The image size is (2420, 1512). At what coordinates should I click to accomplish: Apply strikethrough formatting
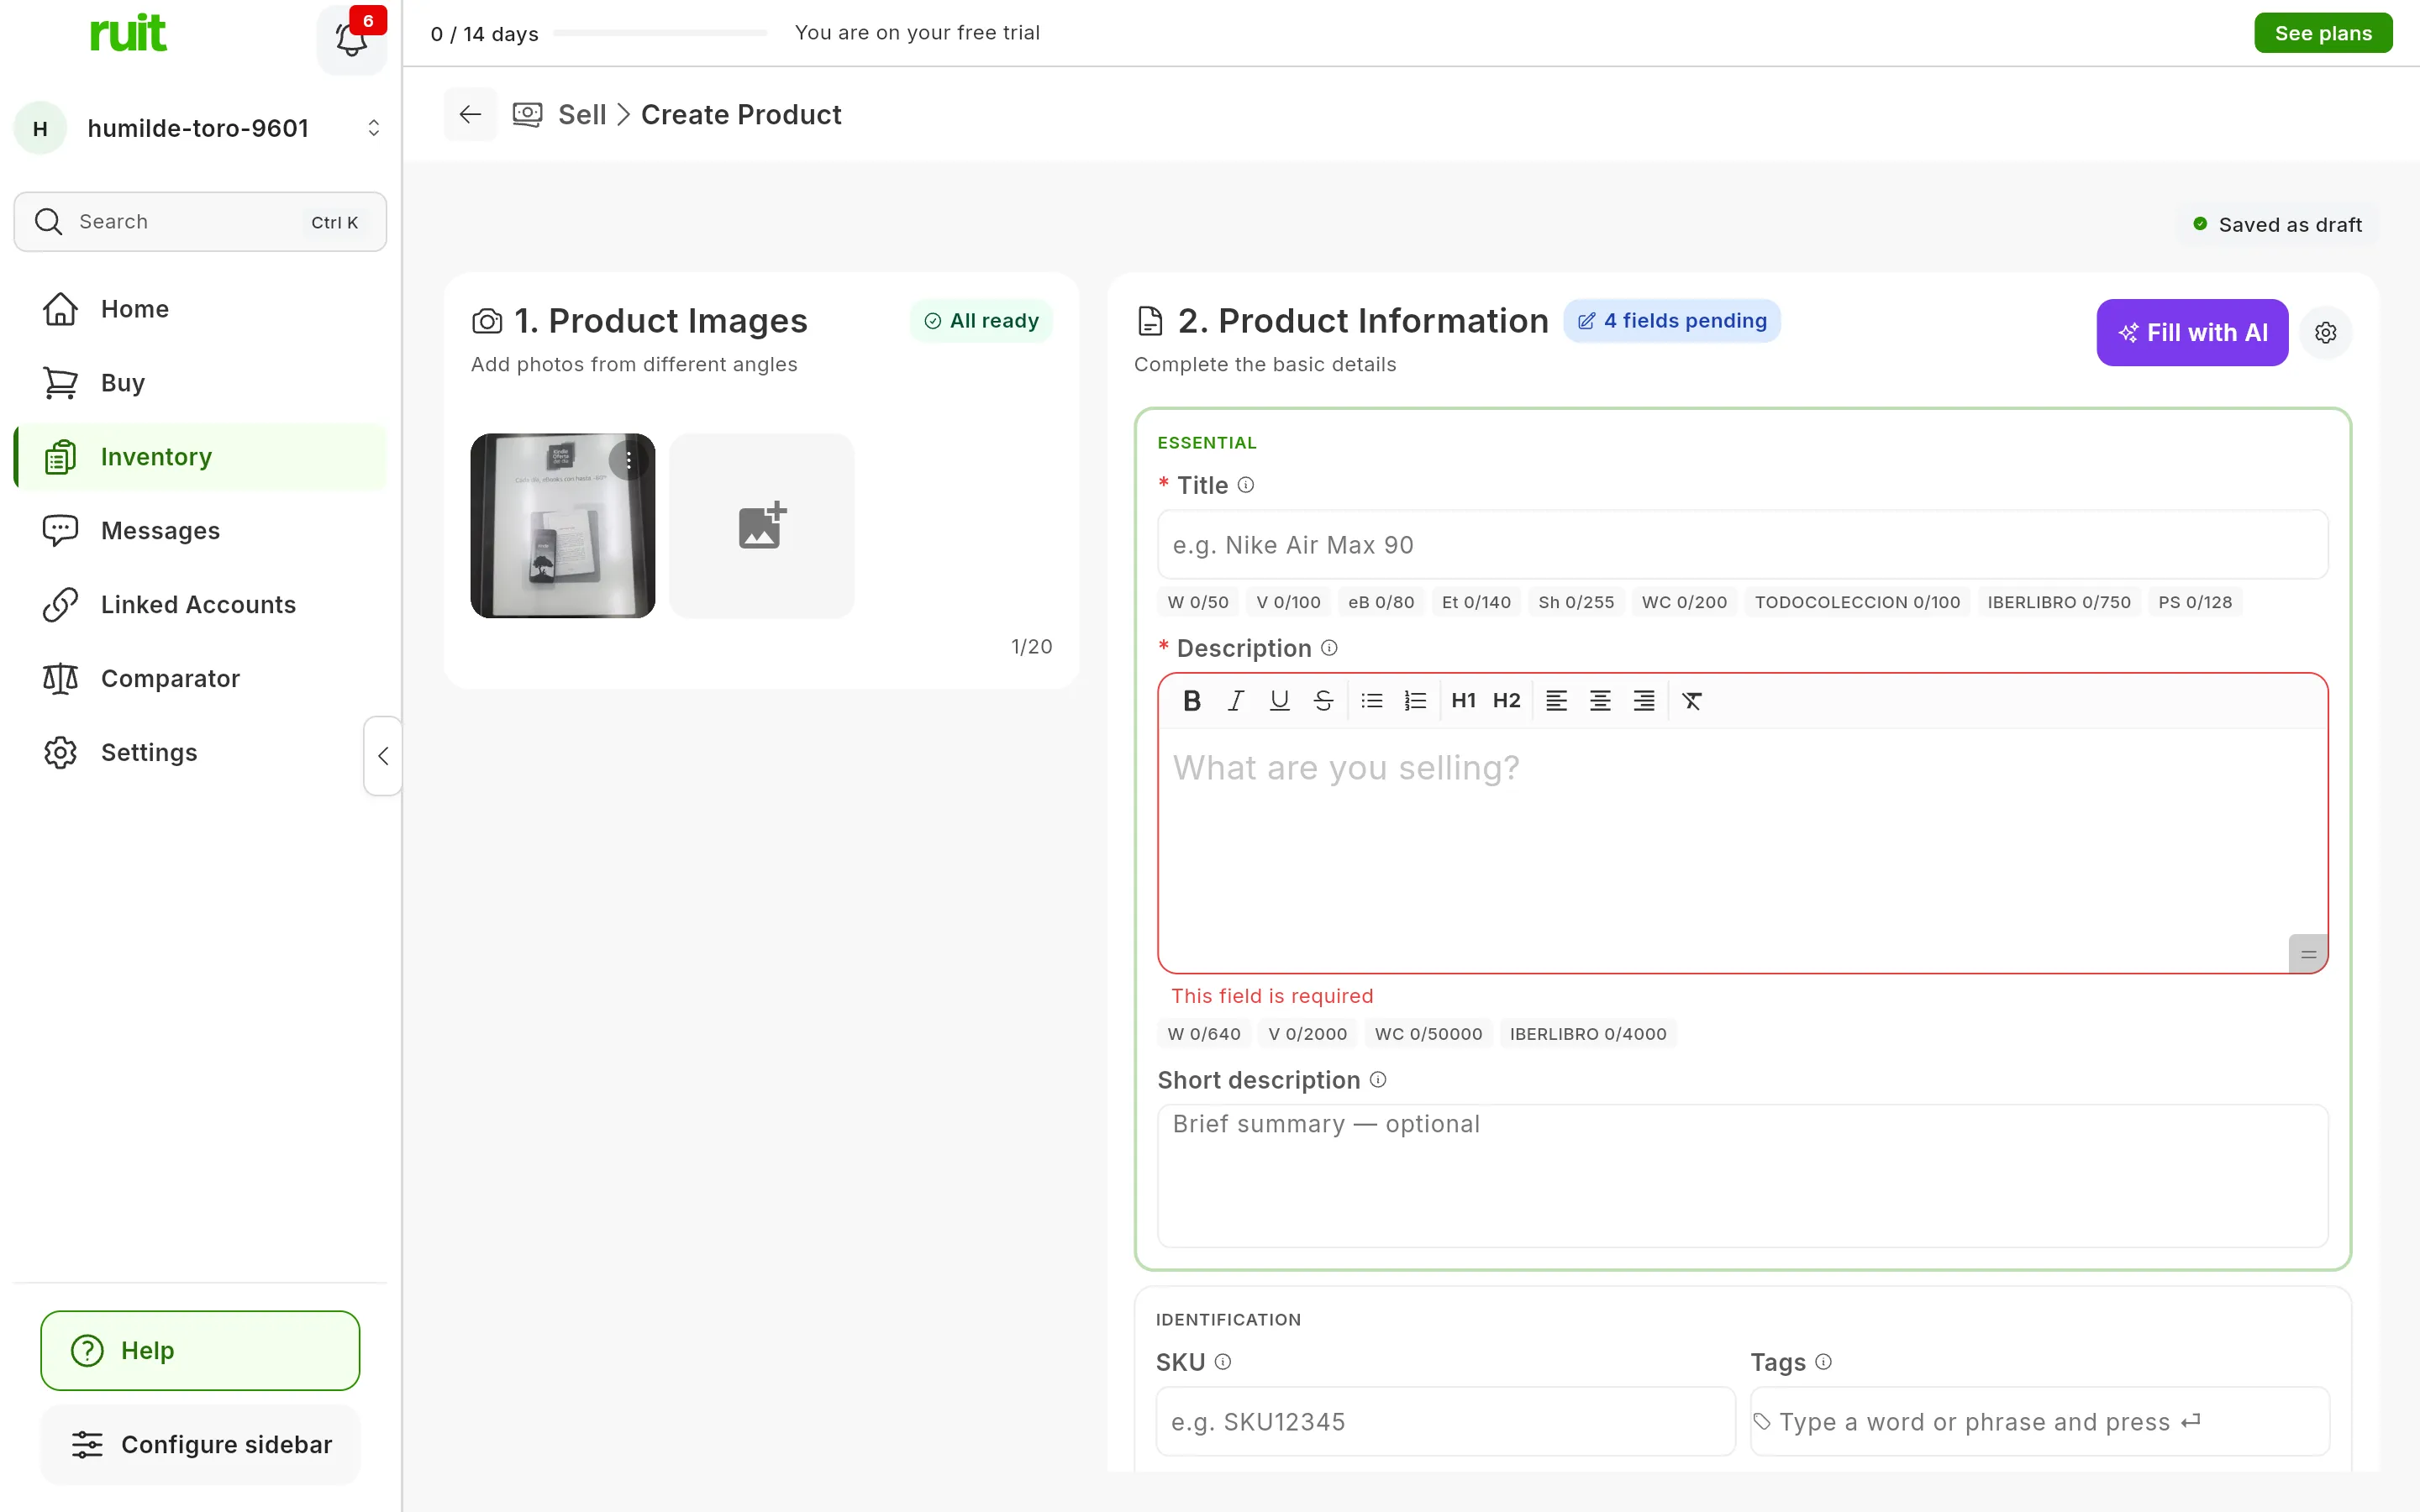[x=1323, y=701]
